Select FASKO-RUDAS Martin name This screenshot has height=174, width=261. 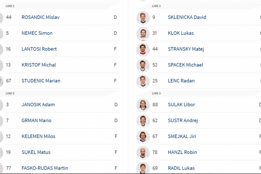[x=45, y=168]
